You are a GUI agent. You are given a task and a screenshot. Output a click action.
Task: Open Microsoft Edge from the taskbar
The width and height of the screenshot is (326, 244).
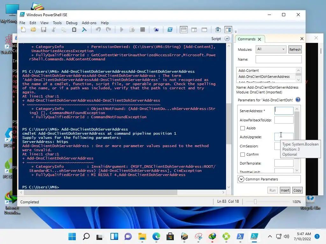(156, 236)
